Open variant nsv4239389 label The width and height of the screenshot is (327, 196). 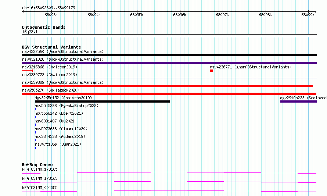point(63,82)
